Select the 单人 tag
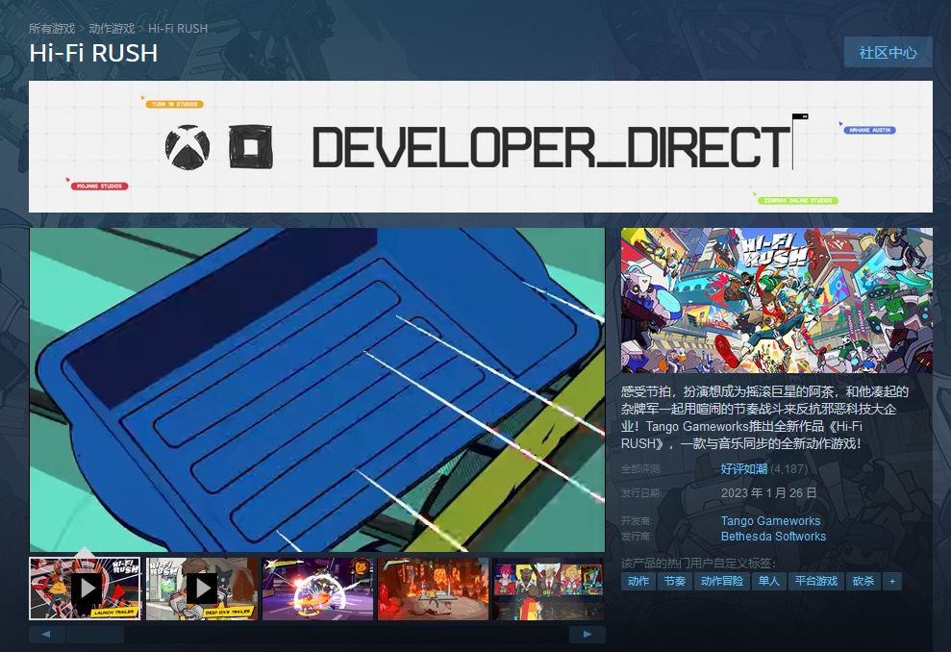This screenshot has width=951, height=652. [769, 581]
